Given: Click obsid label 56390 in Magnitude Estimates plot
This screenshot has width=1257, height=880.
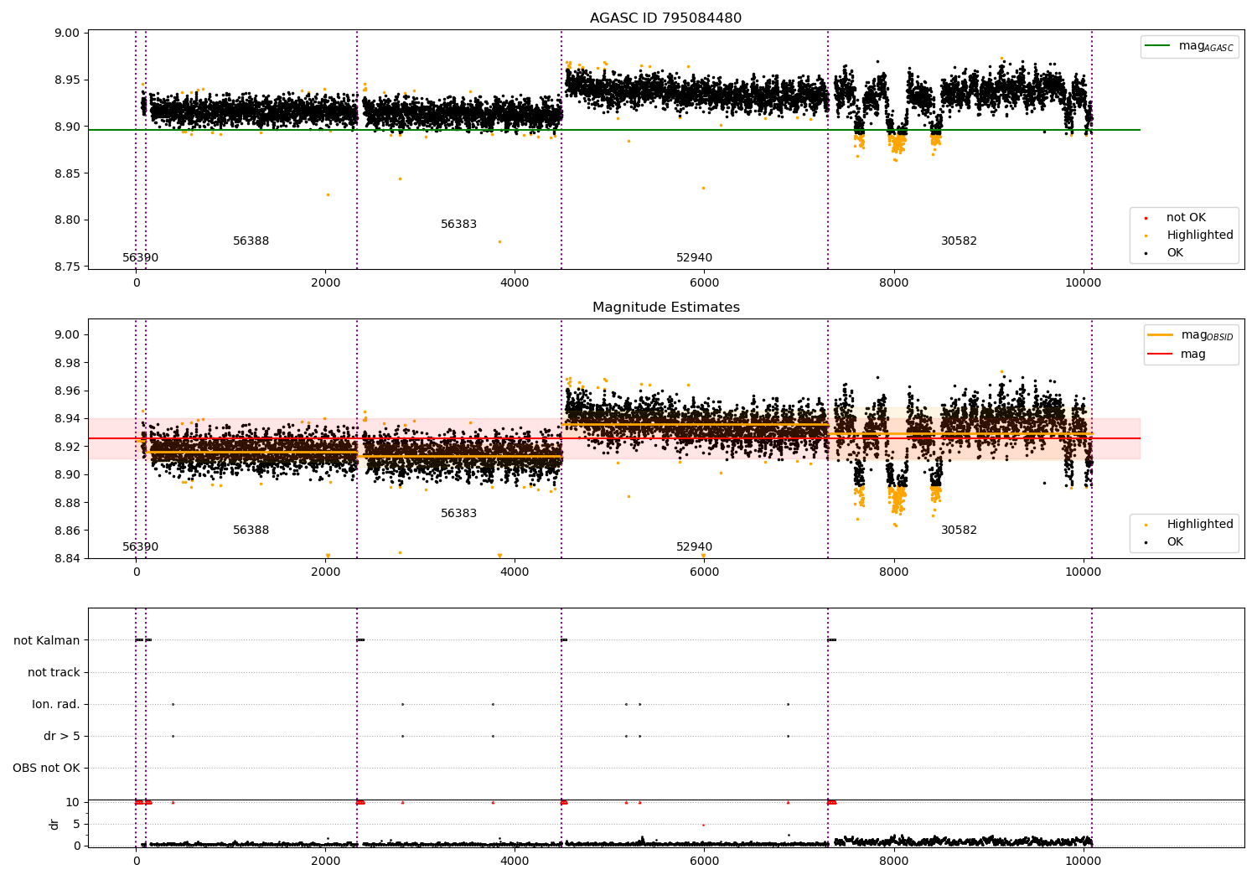Looking at the screenshot, I should (140, 547).
